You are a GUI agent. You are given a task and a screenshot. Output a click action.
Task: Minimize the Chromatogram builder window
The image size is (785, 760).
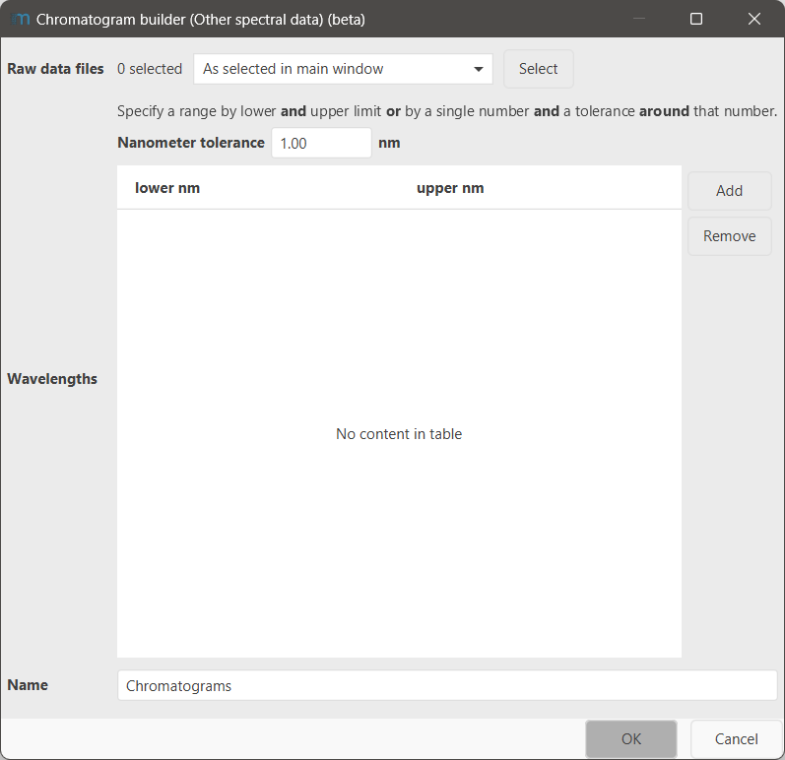[639, 19]
